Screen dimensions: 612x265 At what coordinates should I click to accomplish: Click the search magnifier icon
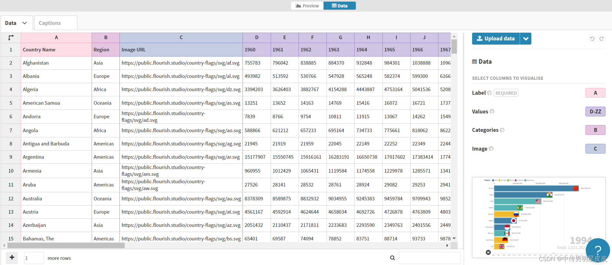pos(392,258)
